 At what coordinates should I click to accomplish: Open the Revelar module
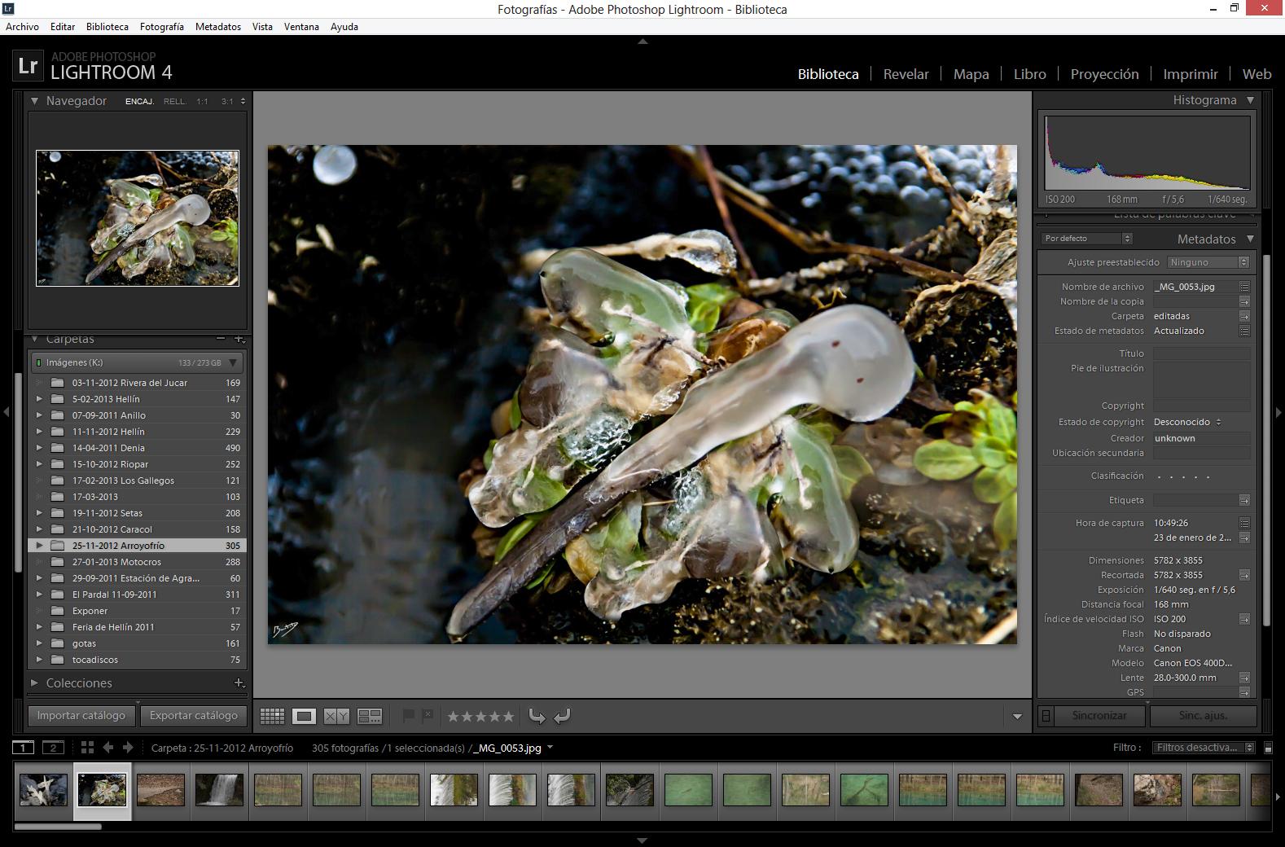tap(906, 74)
